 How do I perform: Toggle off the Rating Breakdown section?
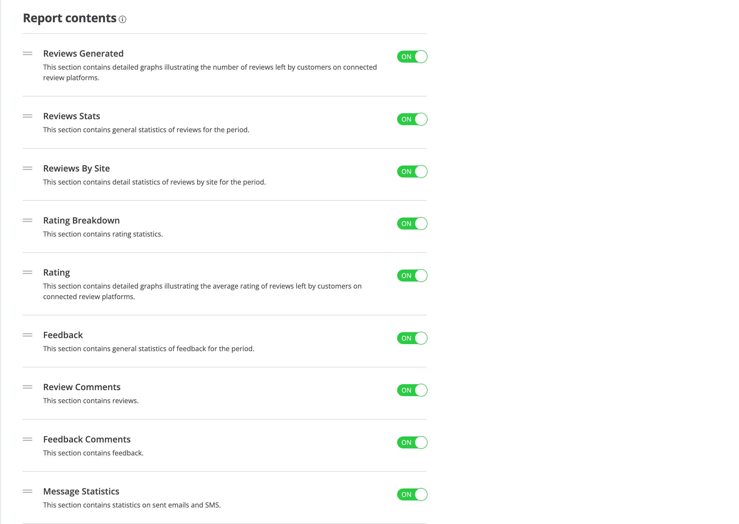point(412,224)
